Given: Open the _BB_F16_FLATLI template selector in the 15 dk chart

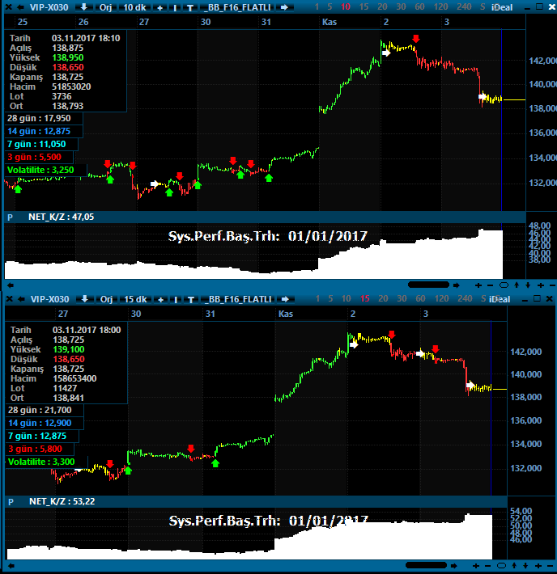Looking at the screenshot, I should tap(238, 299).
